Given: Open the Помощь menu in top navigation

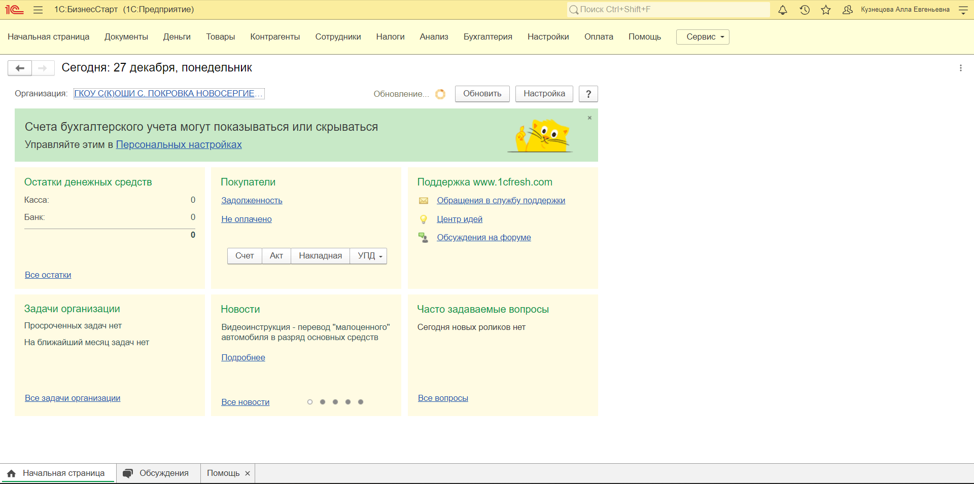Looking at the screenshot, I should (645, 37).
